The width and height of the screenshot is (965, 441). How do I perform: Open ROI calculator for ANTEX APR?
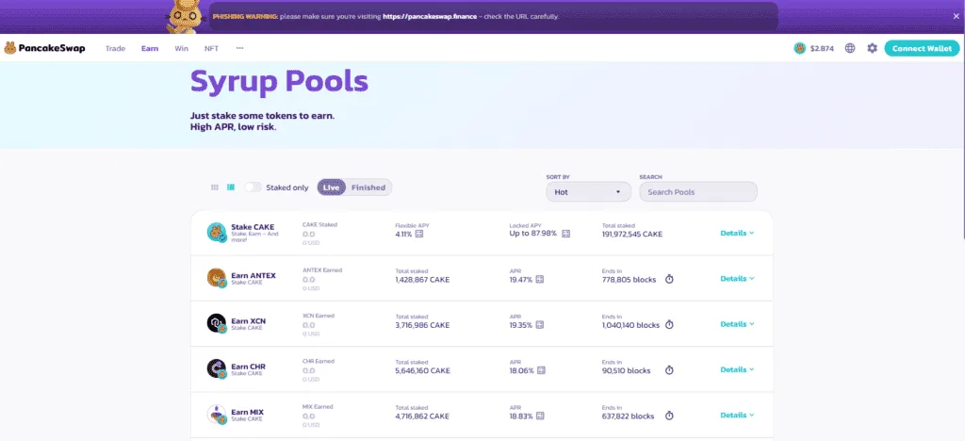point(541,279)
